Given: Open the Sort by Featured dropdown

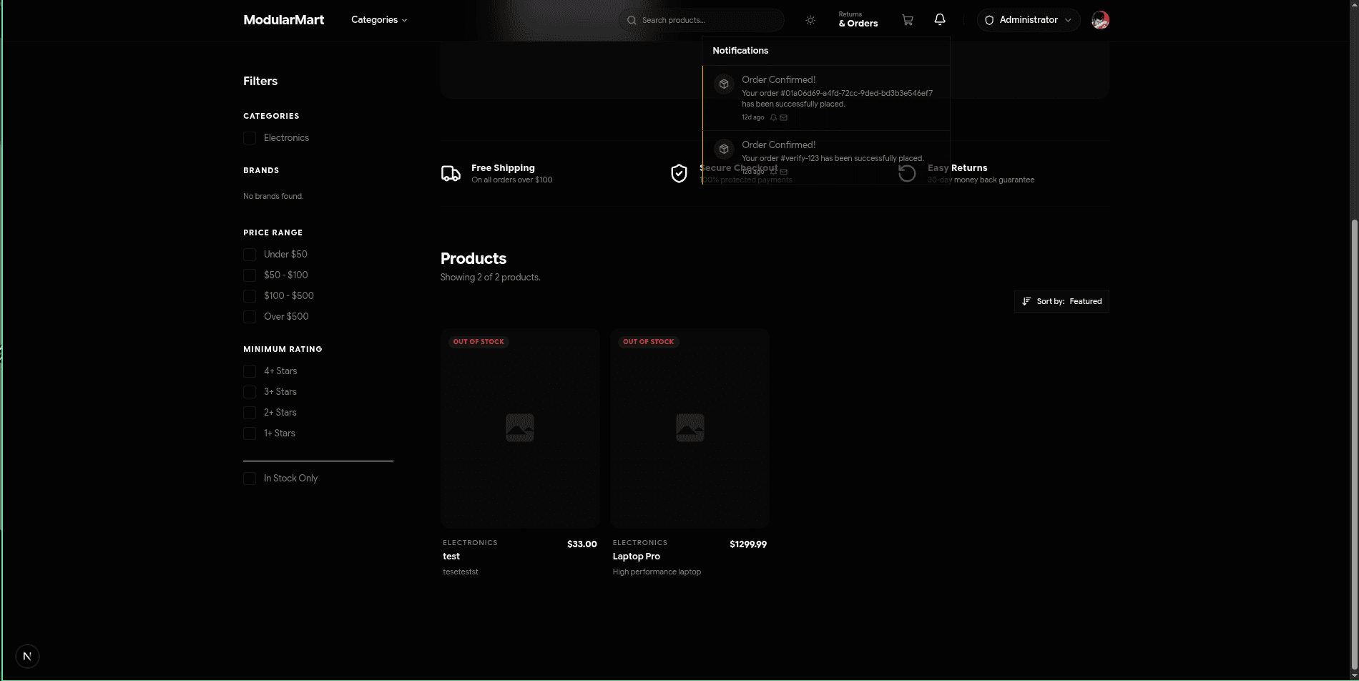Looking at the screenshot, I should pos(1061,301).
